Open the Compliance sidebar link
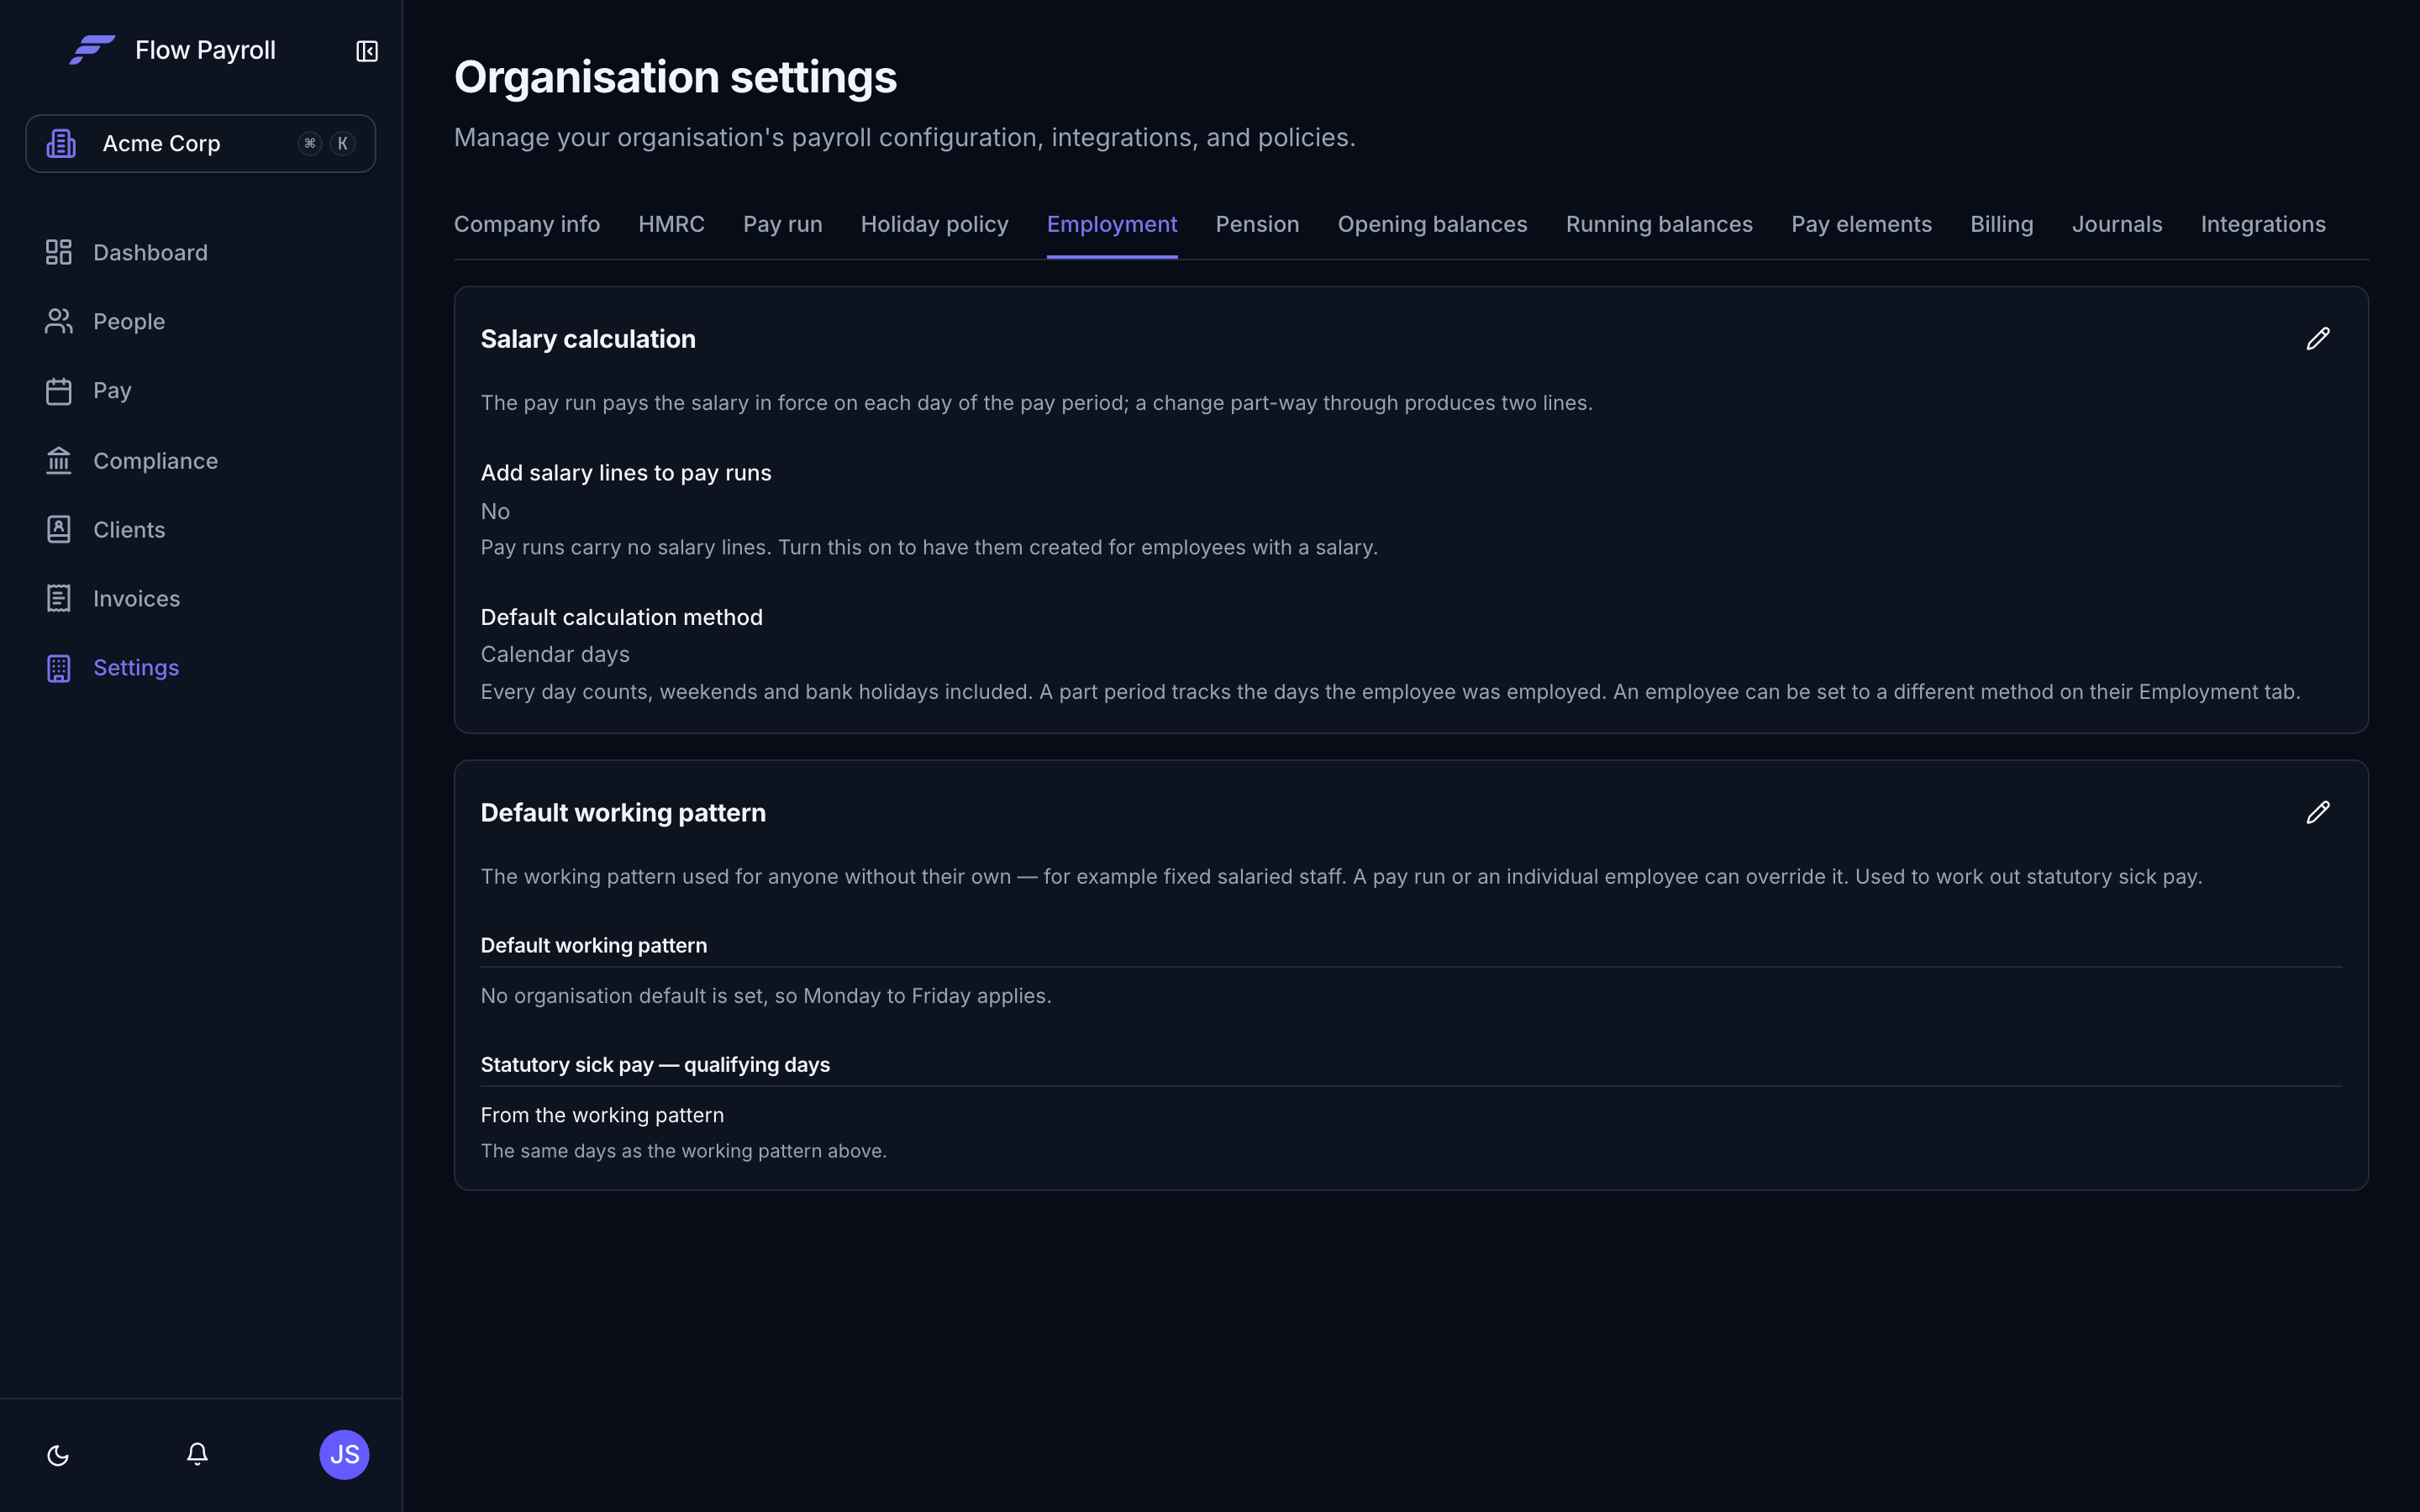 (201, 460)
